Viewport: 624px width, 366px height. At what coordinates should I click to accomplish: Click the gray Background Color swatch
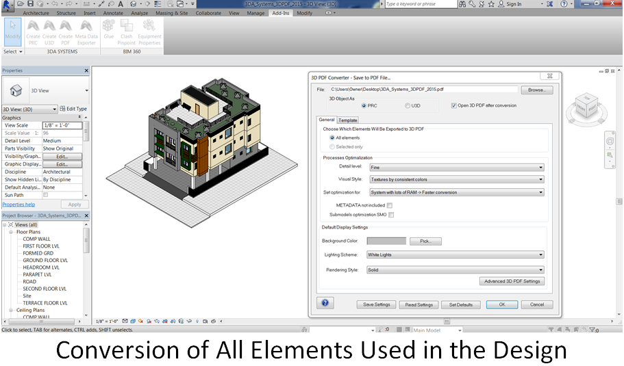(386, 241)
